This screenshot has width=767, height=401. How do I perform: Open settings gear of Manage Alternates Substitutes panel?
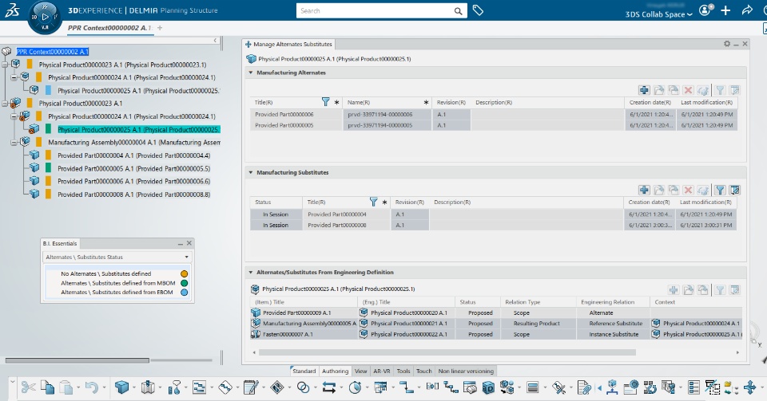click(727, 44)
